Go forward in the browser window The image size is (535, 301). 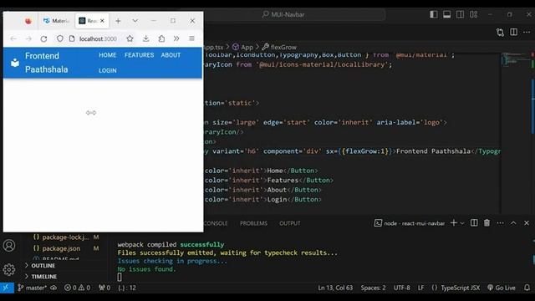[x=28, y=39]
